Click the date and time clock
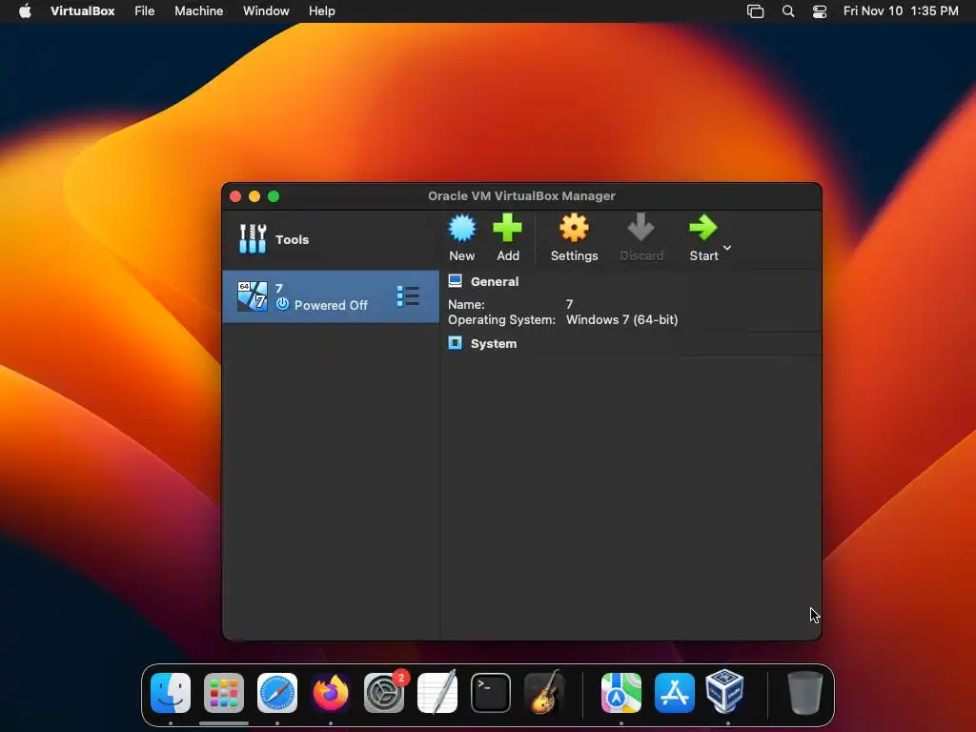This screenshot has height=732, width=976. point(901,10)
